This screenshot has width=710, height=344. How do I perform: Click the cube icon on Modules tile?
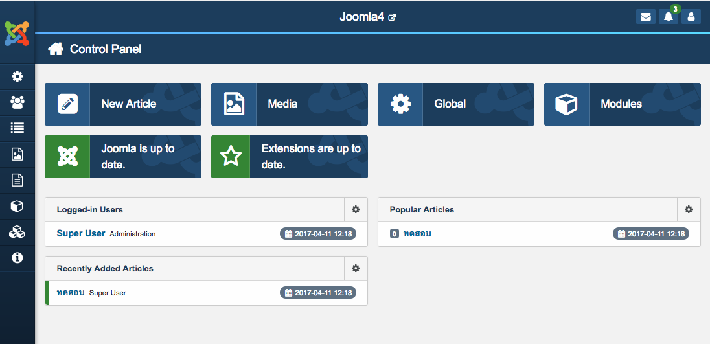pyautogui.click(x=566, y=104)
